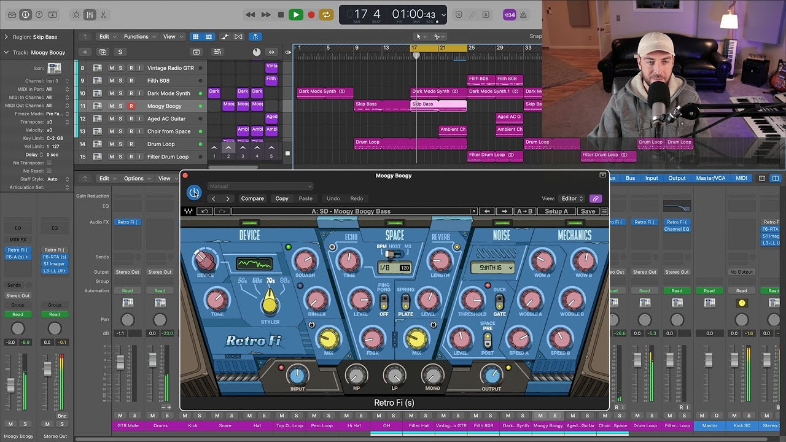Screen dimensions: 786x442
Task: Click the Setup A button in Waves bar
Action: [x=557, y=212]
